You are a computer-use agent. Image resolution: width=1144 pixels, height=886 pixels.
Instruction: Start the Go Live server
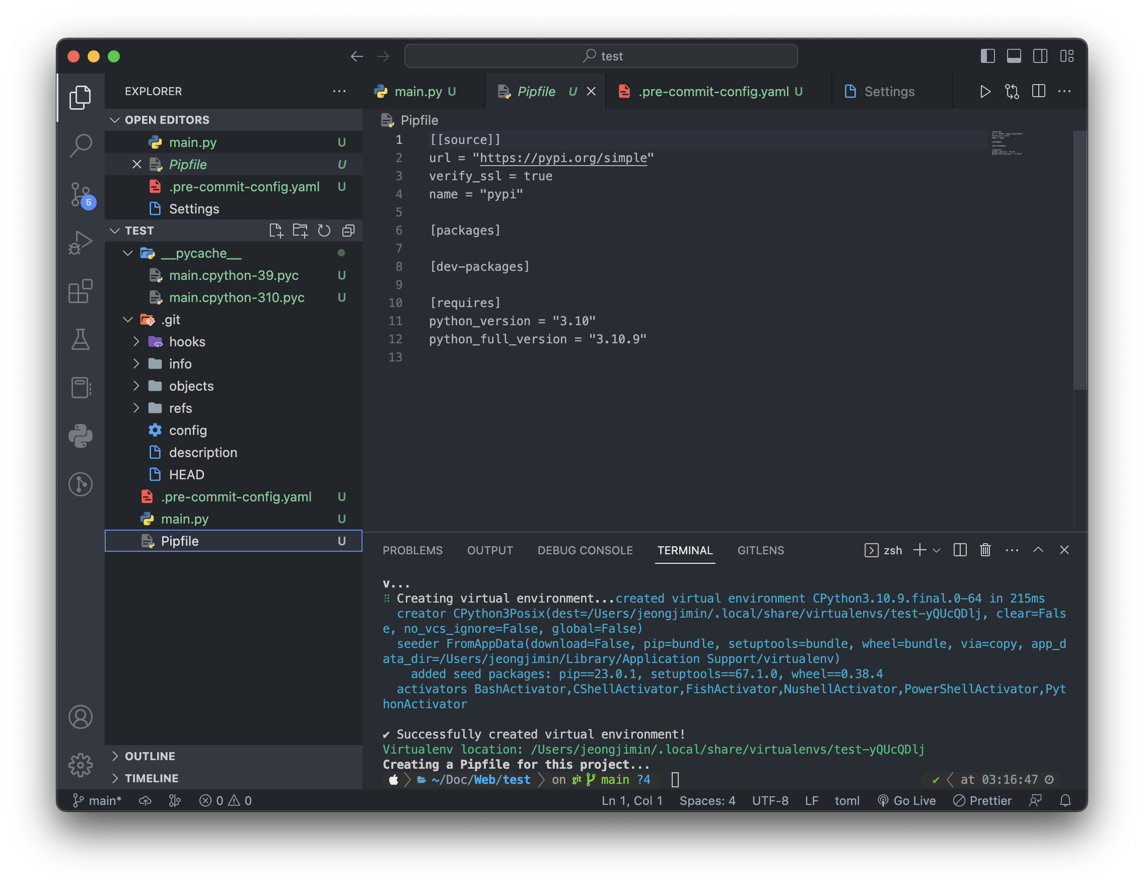point(907,800)
